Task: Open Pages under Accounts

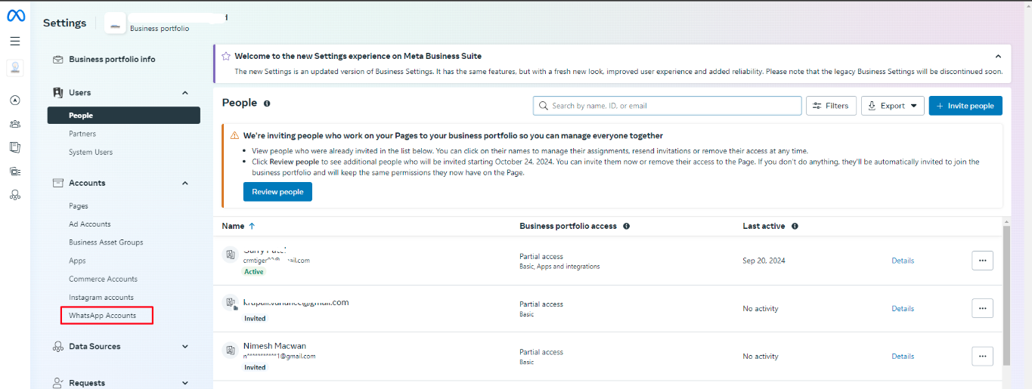Action: point(79,205)
